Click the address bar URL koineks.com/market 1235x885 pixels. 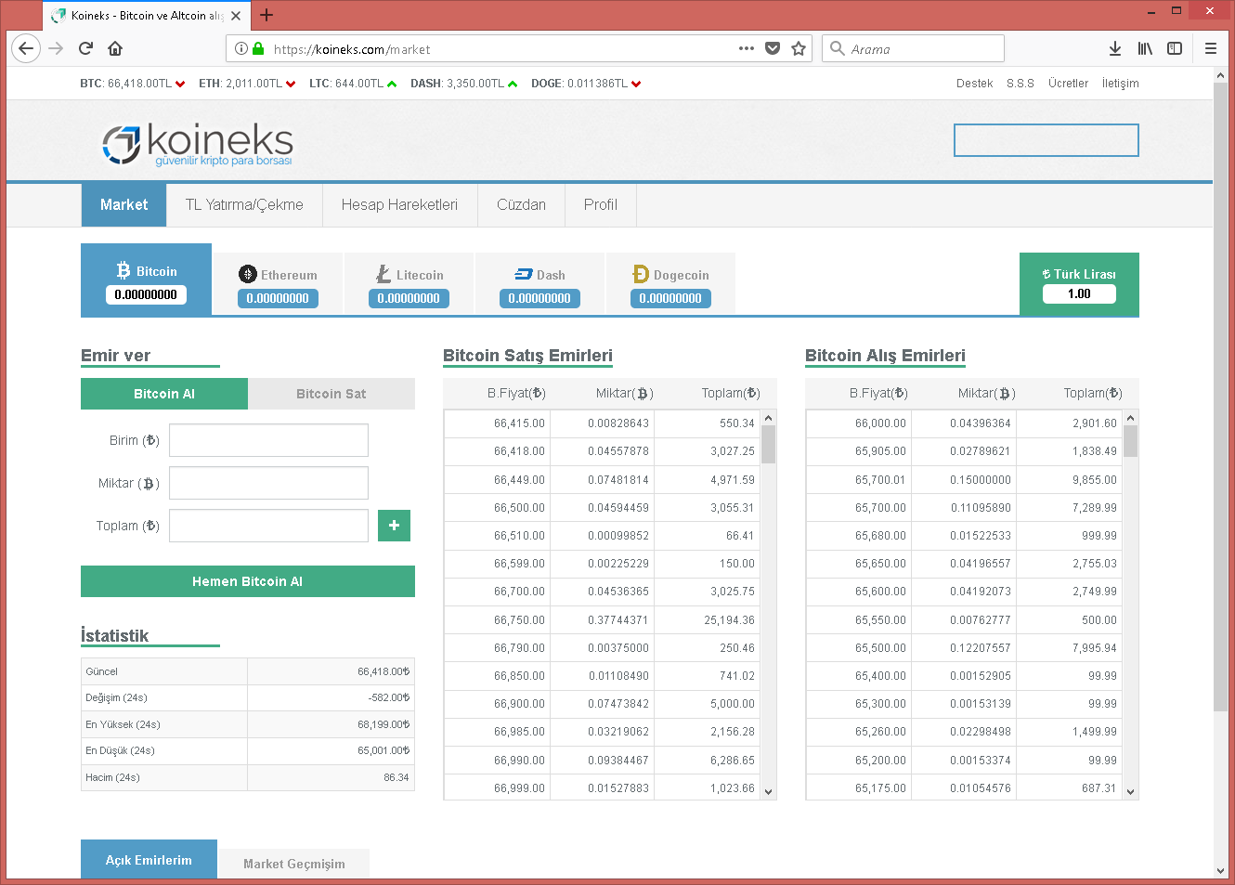pos(352,49)
